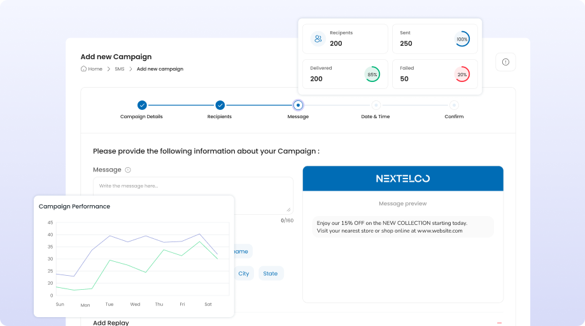Image resolution: width=585 pixels, height=326 pixels.
Task: Click the completed Campaign Details step checkmark
Action: pyautogui.click(x=141, y=105)
